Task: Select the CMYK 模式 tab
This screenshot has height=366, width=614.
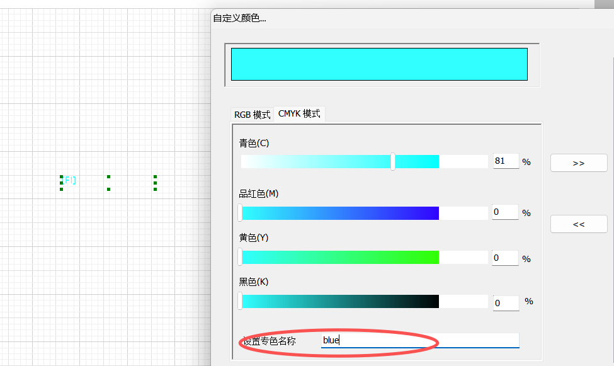Action: (298, 113)
